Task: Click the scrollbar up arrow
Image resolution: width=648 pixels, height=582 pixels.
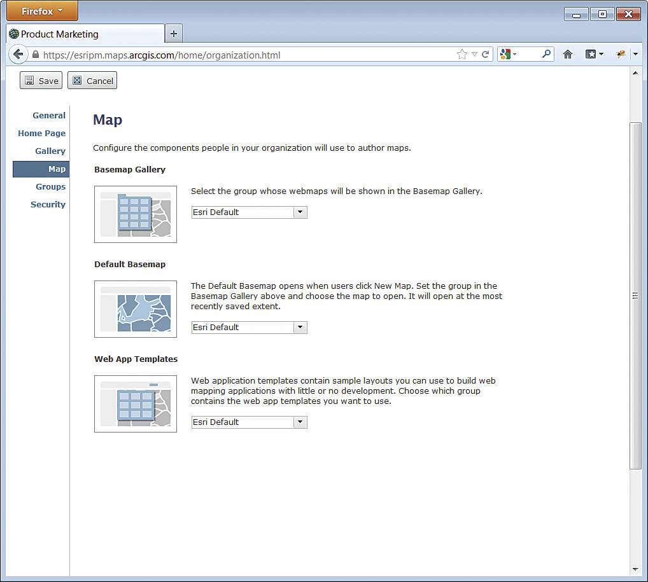Action: [635, 73]
